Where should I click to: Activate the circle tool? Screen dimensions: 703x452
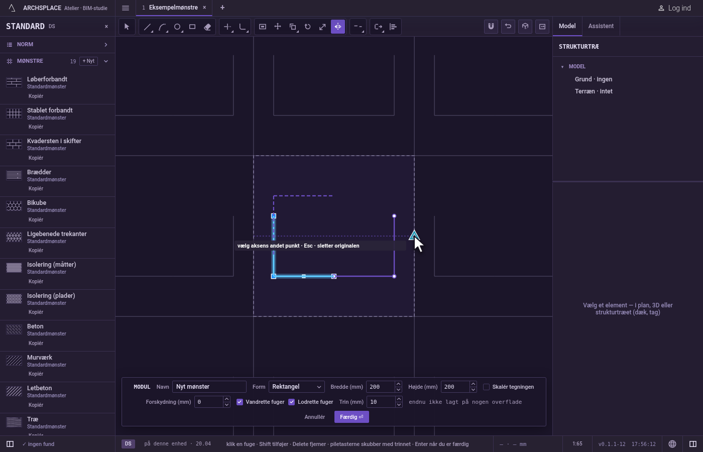coord(177,27)
